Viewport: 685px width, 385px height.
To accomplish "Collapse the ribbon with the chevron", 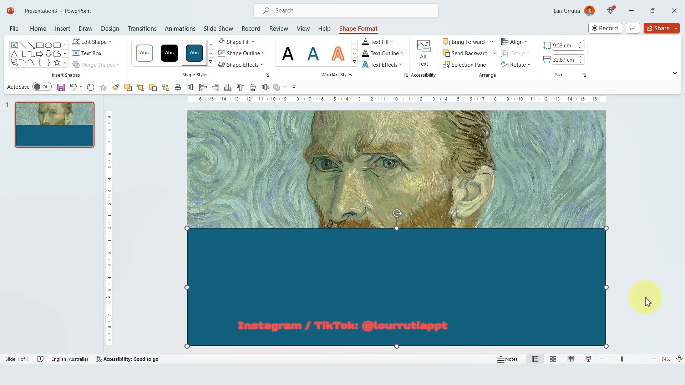I will (675, 73).
